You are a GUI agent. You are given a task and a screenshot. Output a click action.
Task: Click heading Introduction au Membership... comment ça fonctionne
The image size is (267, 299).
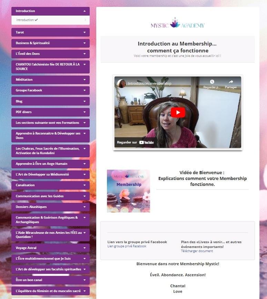coord(177,47)
